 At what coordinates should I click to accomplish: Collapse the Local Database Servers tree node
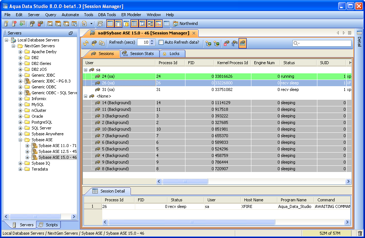[7, 40]
